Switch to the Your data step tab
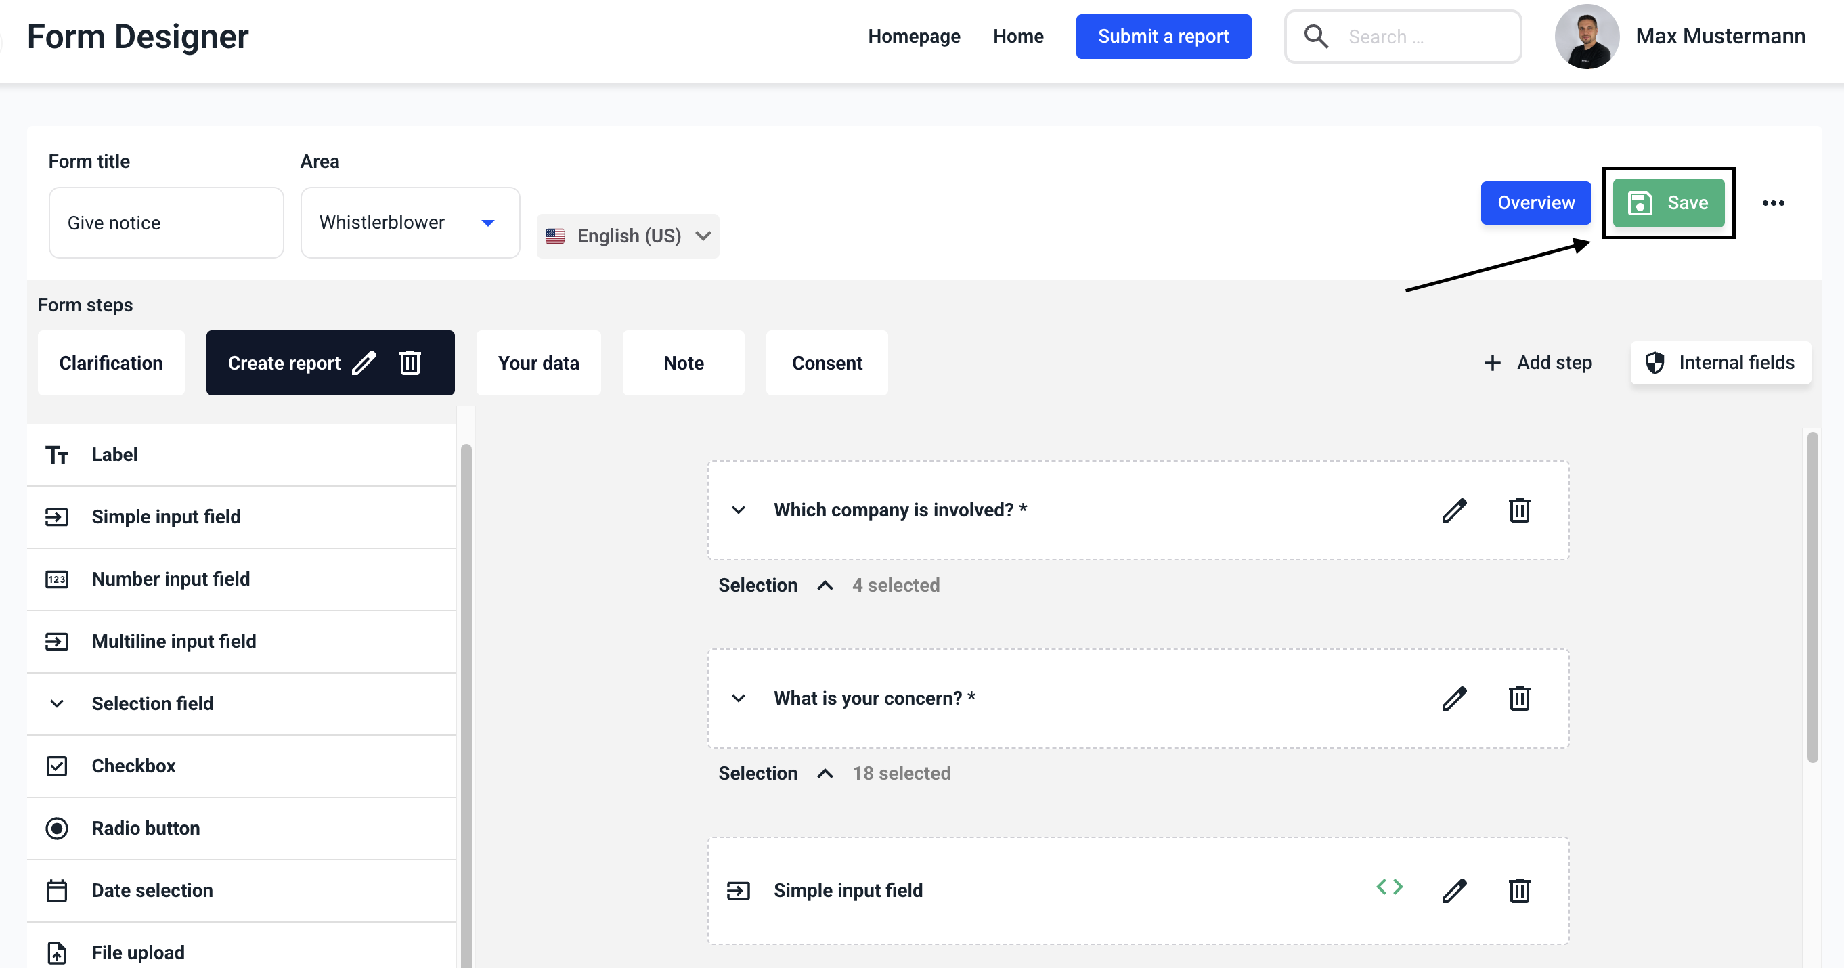The height and width of the screenshot is (968, 1844). pos(538,363)
